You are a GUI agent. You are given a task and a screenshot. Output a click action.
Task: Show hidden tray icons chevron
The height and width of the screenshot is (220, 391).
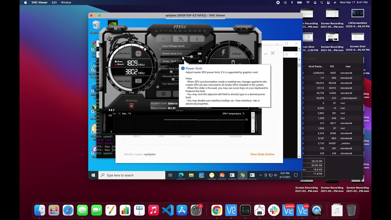tap(261, 175)
